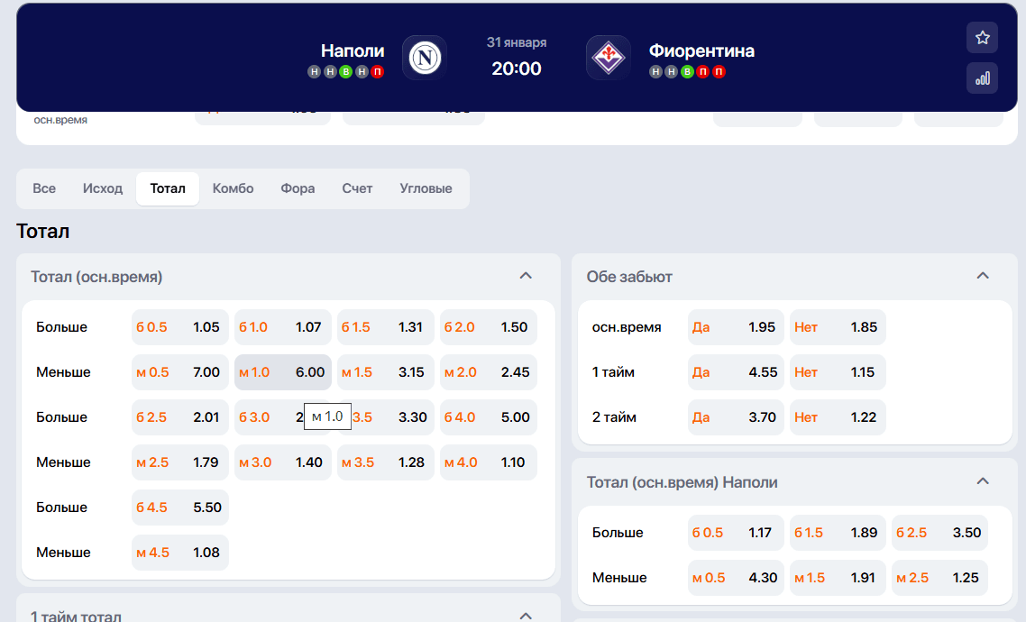Open match statistics bar chart icon
The width and height of the screenshot is (1026, 622).
tap(982, 78)
